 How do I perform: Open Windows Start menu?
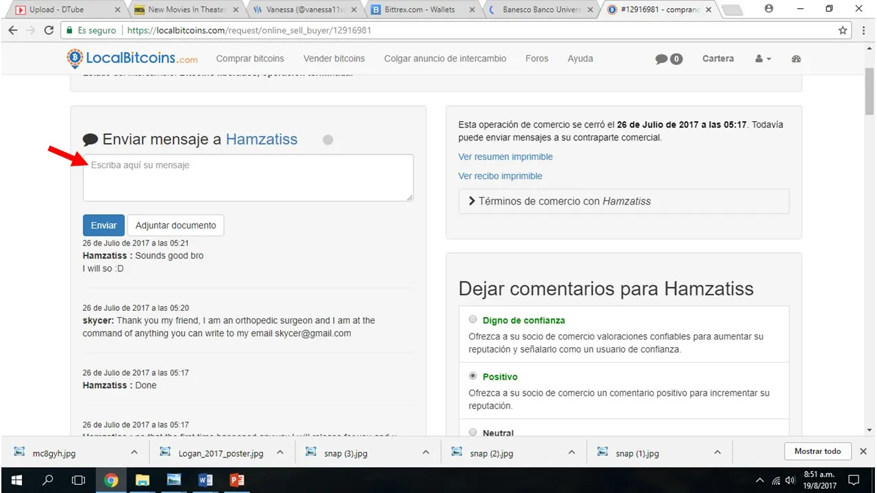[x=16, y=480]
